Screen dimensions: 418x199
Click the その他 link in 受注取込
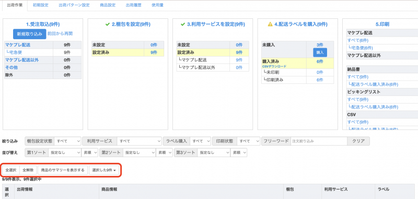coord(11,68)
